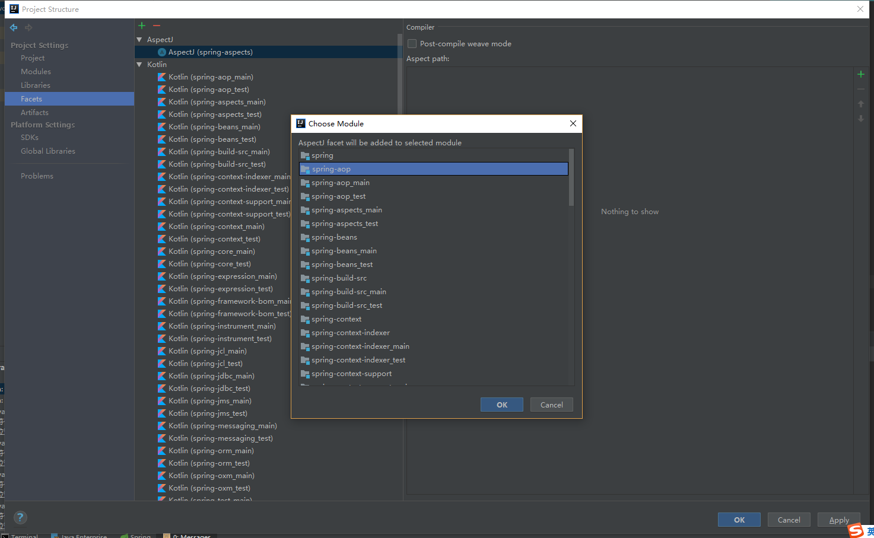The image size is (874, 538).
Task: Select spring-build-src_test module
Action: click(x=434, y=305)
